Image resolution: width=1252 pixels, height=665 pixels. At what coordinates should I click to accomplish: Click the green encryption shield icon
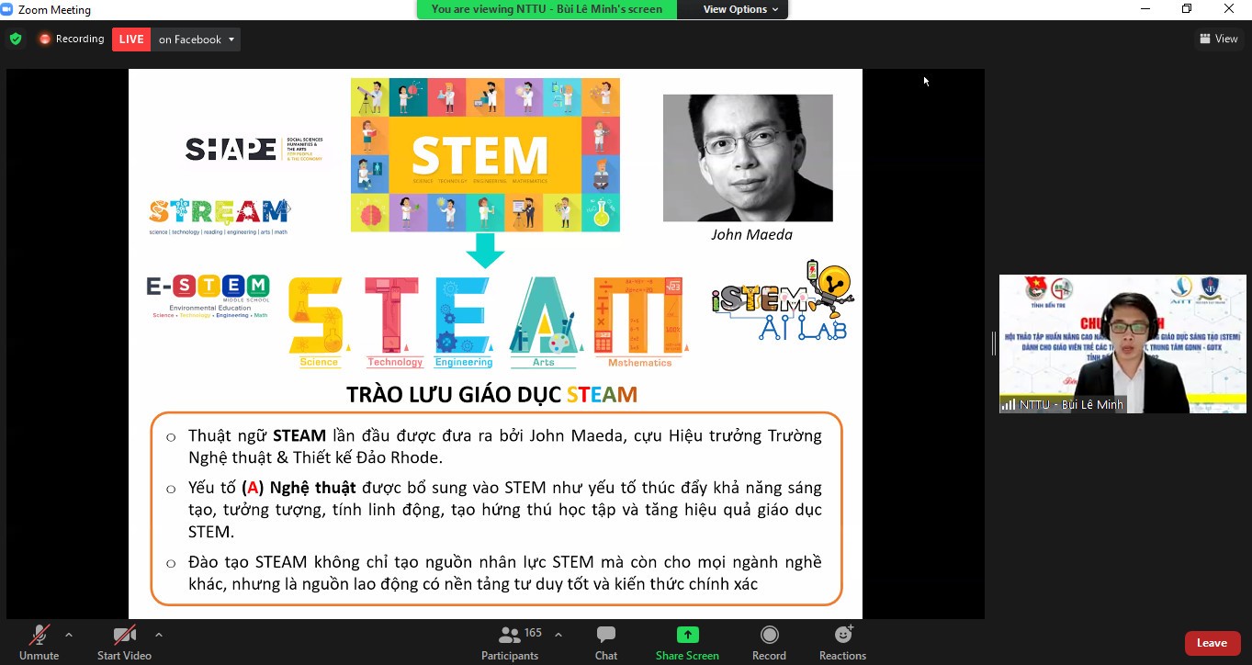point(15,39)
